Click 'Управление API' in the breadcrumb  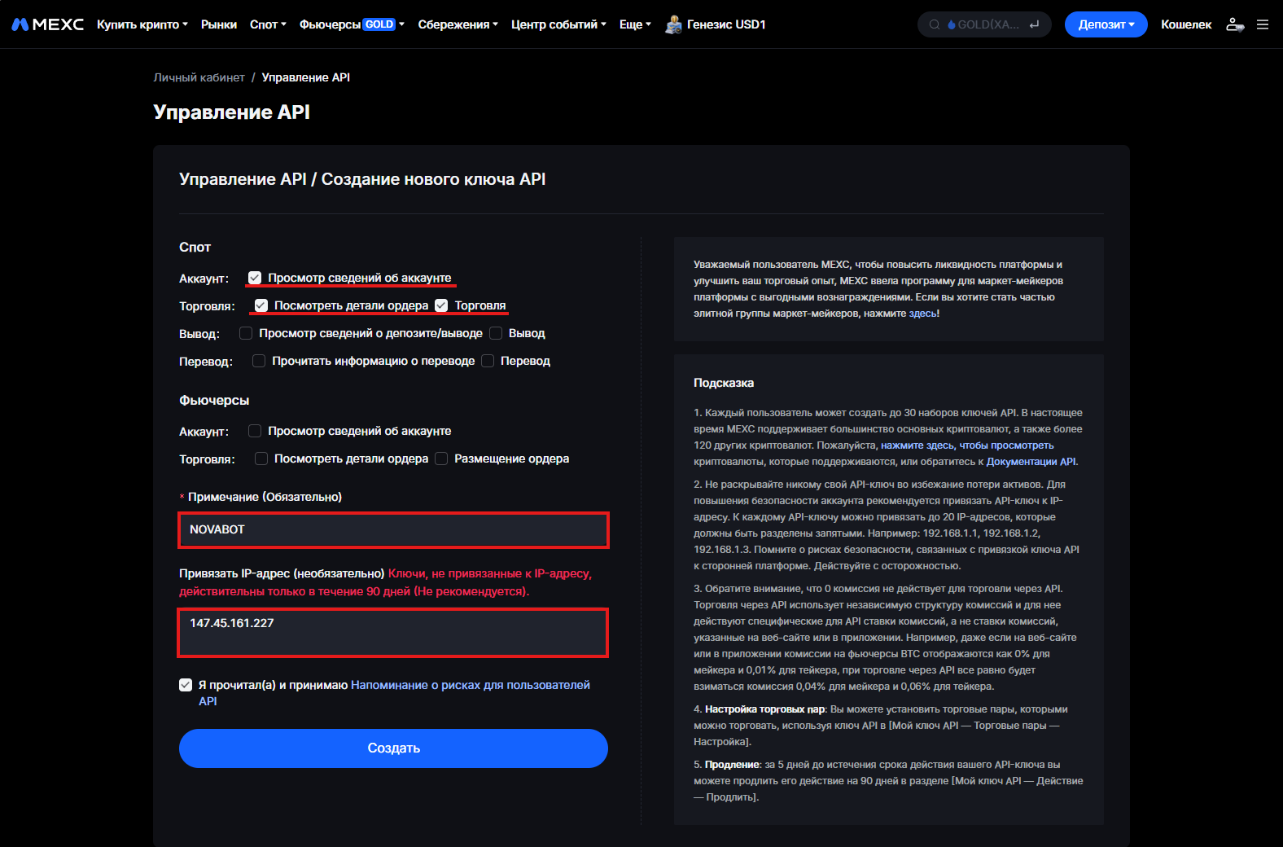[306, 77]
